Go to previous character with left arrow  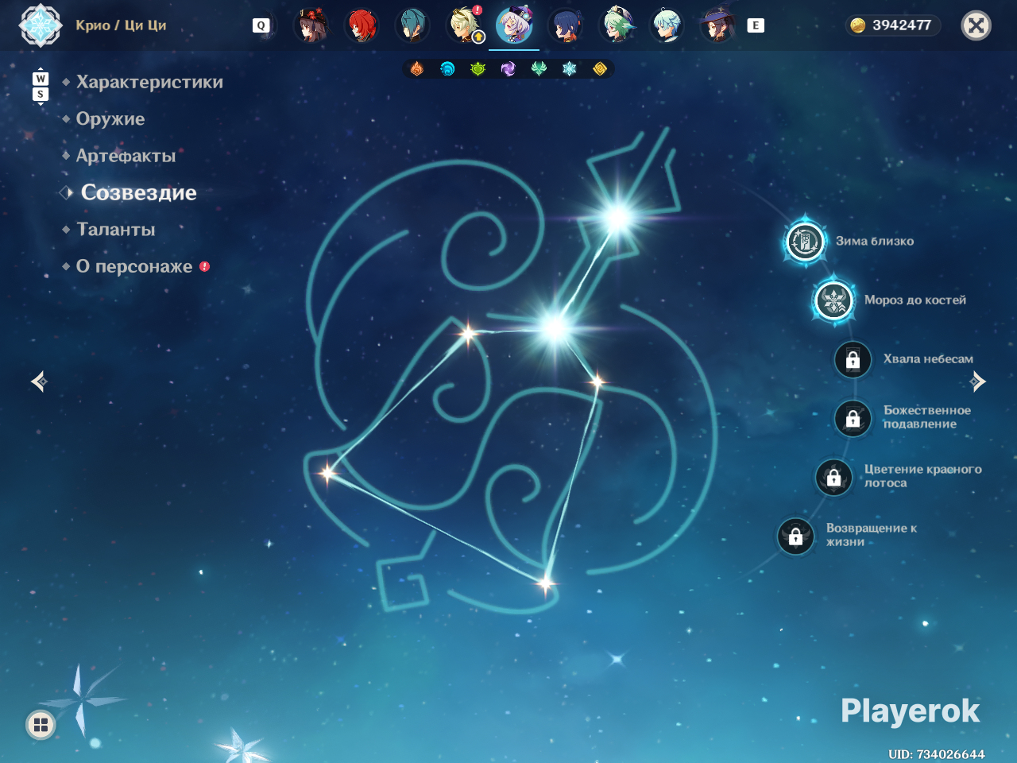(39, 381)
